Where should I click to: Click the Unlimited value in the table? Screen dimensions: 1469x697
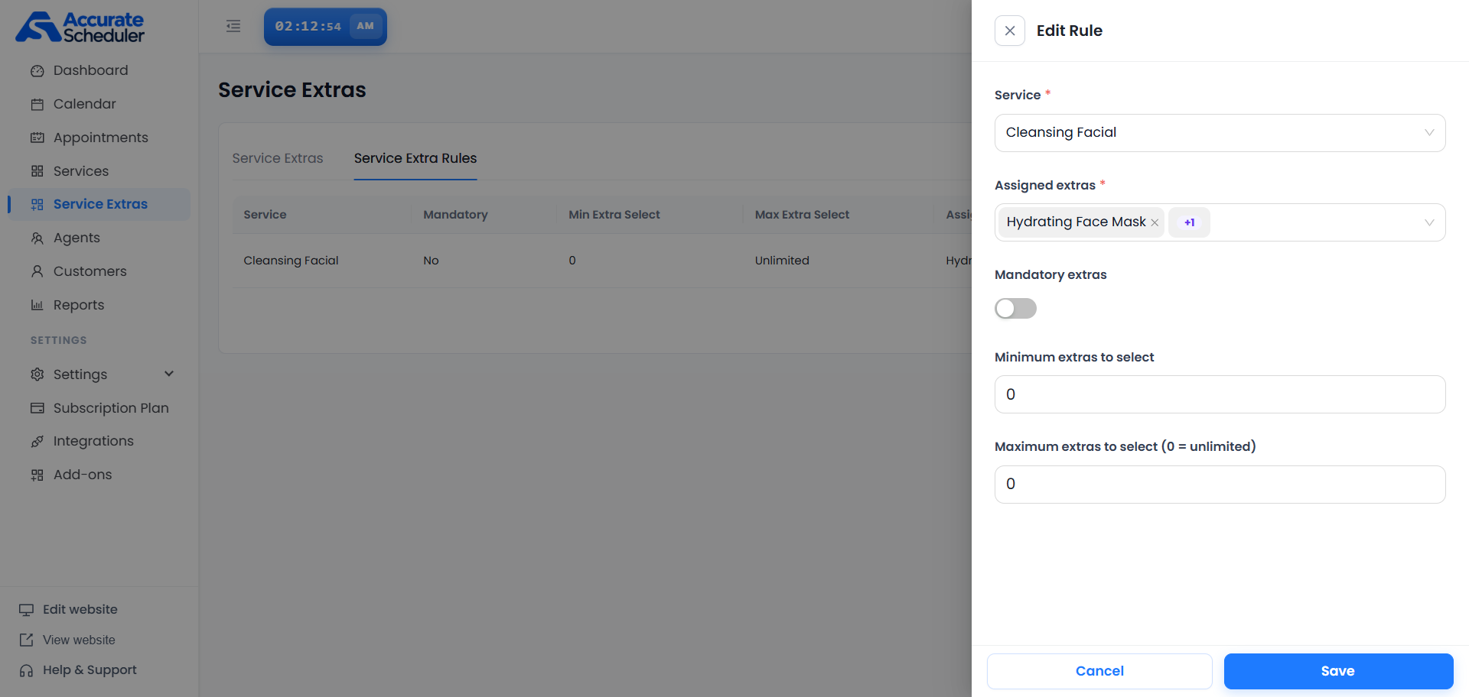[x=782, y=261]
